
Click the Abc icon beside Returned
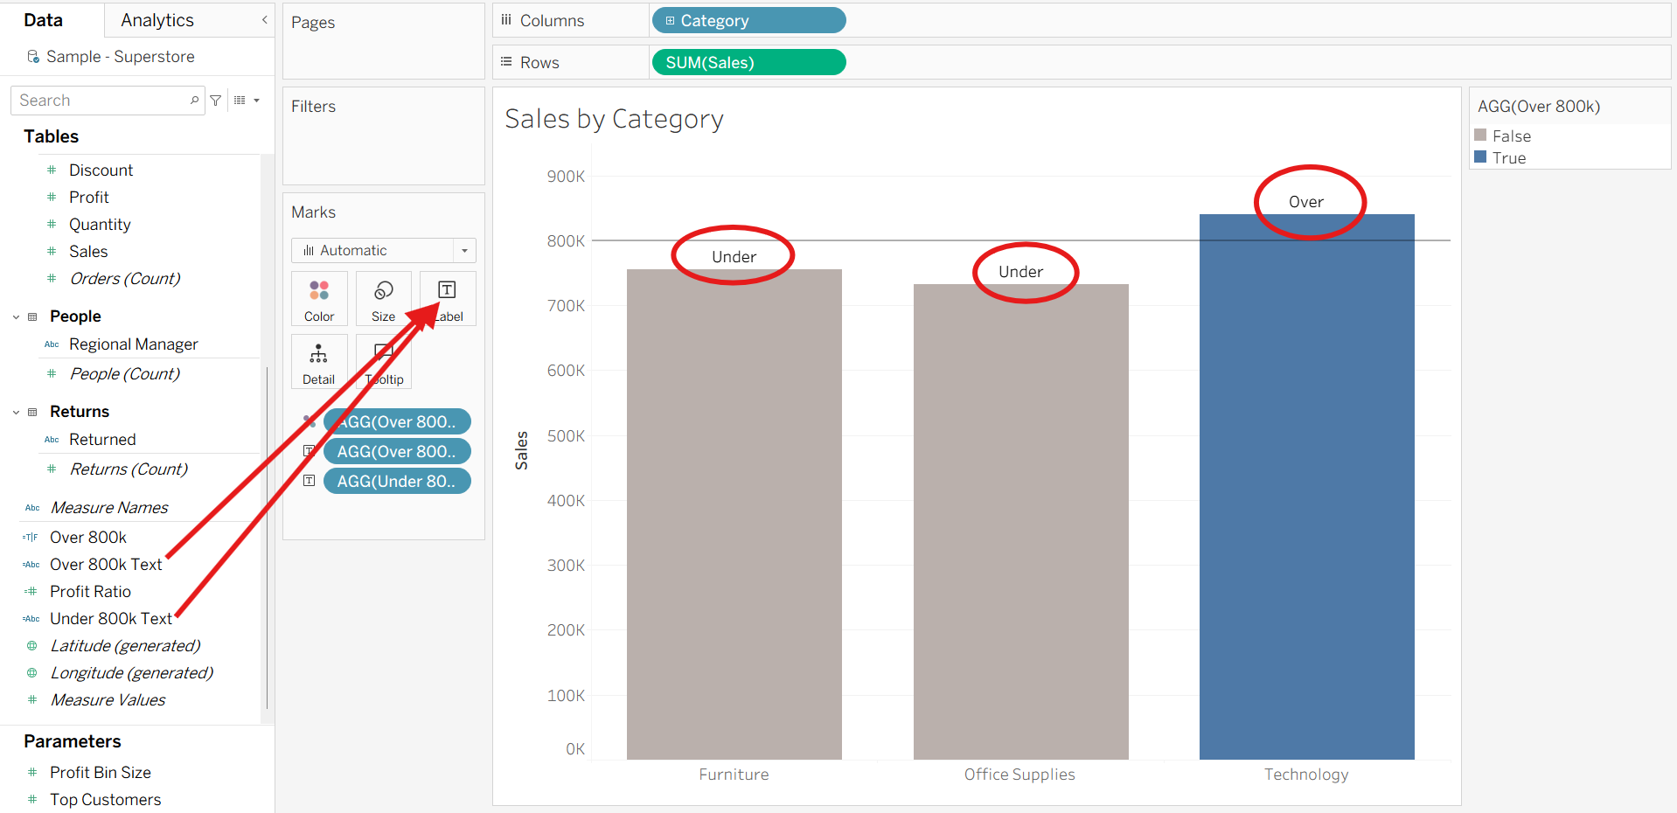[52, 440]
